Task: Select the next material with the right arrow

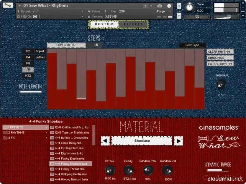Action: click(x=178, y=141)
